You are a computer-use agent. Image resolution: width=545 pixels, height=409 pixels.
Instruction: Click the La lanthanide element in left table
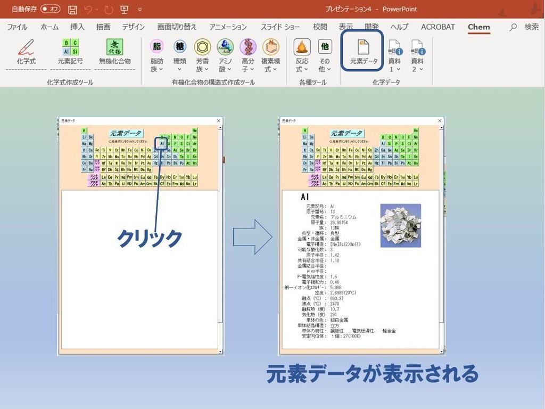pos(104,177)
